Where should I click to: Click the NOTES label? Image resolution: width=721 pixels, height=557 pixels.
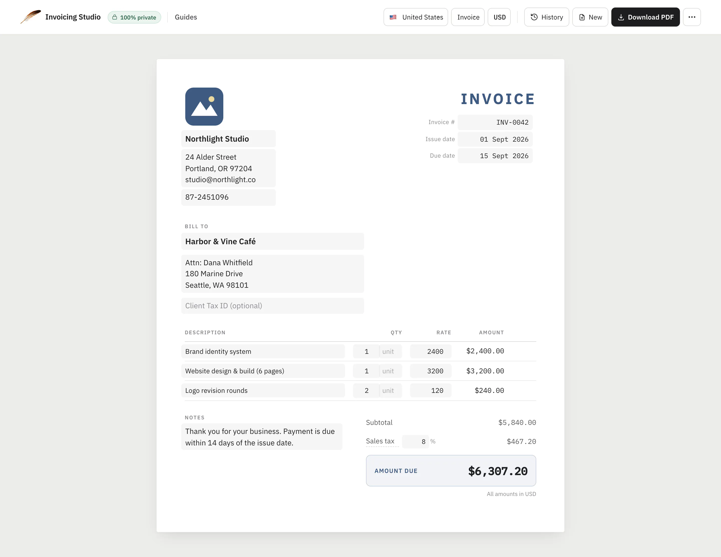pos(195,418)
